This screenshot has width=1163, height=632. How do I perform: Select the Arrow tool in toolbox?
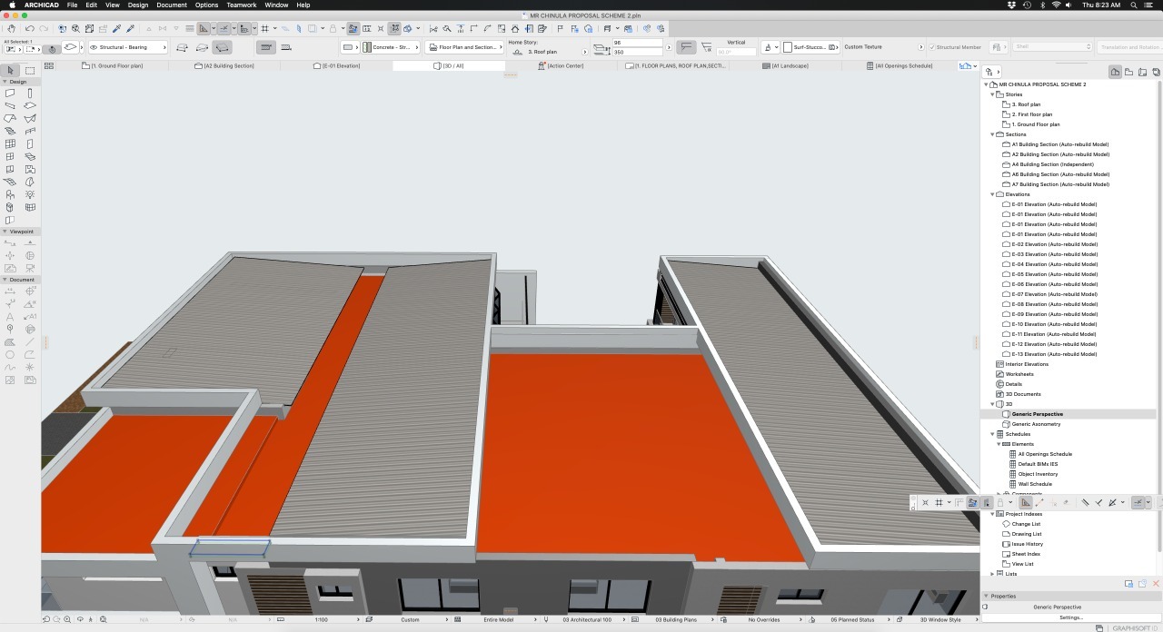(10, 70)
